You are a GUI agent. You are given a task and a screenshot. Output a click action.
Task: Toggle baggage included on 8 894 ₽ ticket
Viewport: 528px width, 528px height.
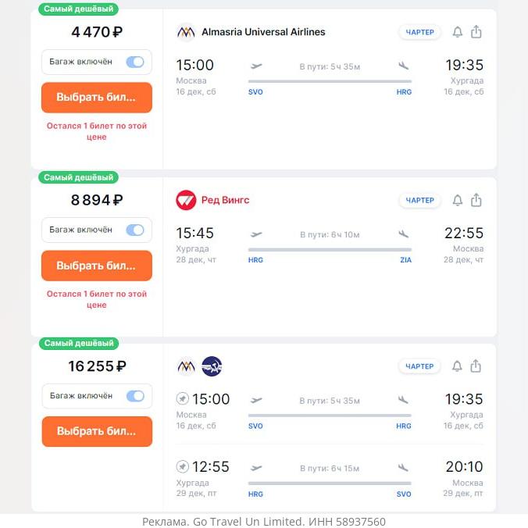(135, 230)
